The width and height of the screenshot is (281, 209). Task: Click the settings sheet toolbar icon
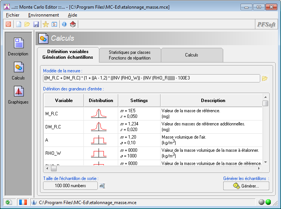click(x=54, y=24)
